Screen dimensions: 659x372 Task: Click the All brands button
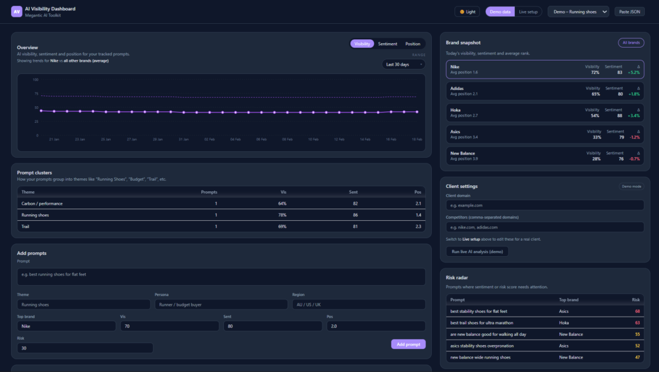tap(631, 42)
